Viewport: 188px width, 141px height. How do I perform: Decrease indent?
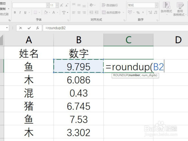click(91, 12)
